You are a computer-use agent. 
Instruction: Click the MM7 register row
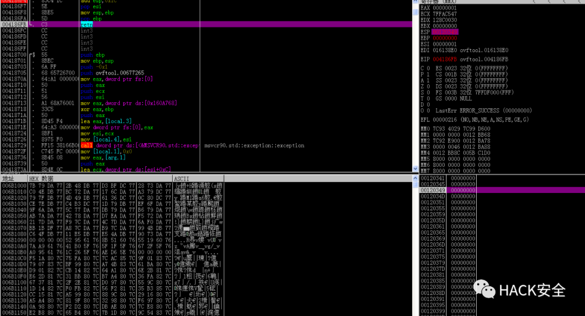coord(456,171)
